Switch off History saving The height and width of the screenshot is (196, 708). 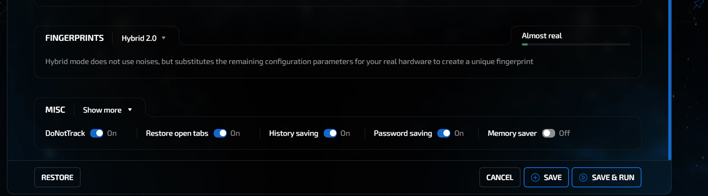click(x=330, y=133)
